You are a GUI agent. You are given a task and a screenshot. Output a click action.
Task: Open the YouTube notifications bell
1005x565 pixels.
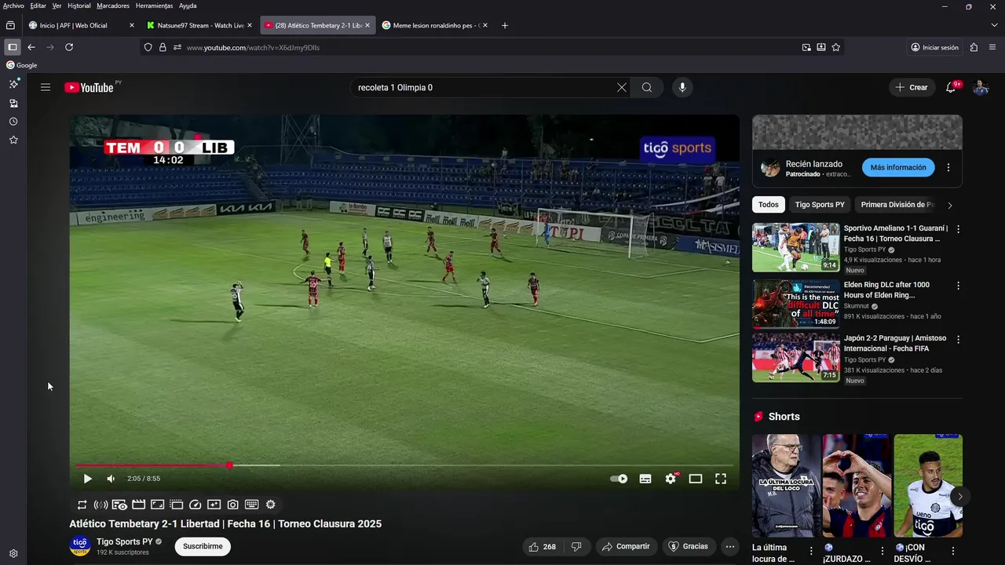[x=951, y=87]
